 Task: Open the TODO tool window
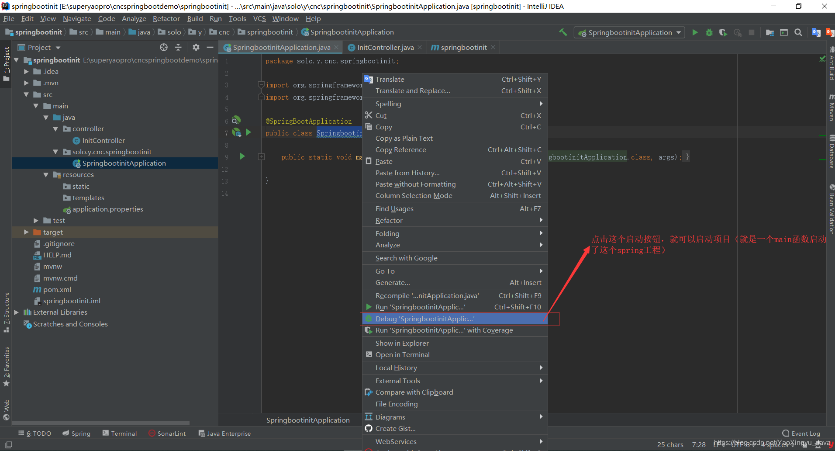pos(35,434)
